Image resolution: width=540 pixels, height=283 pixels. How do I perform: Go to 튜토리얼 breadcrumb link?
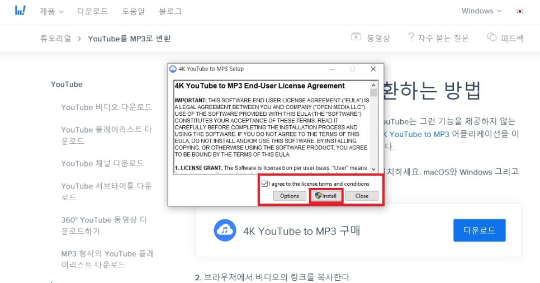56,38
